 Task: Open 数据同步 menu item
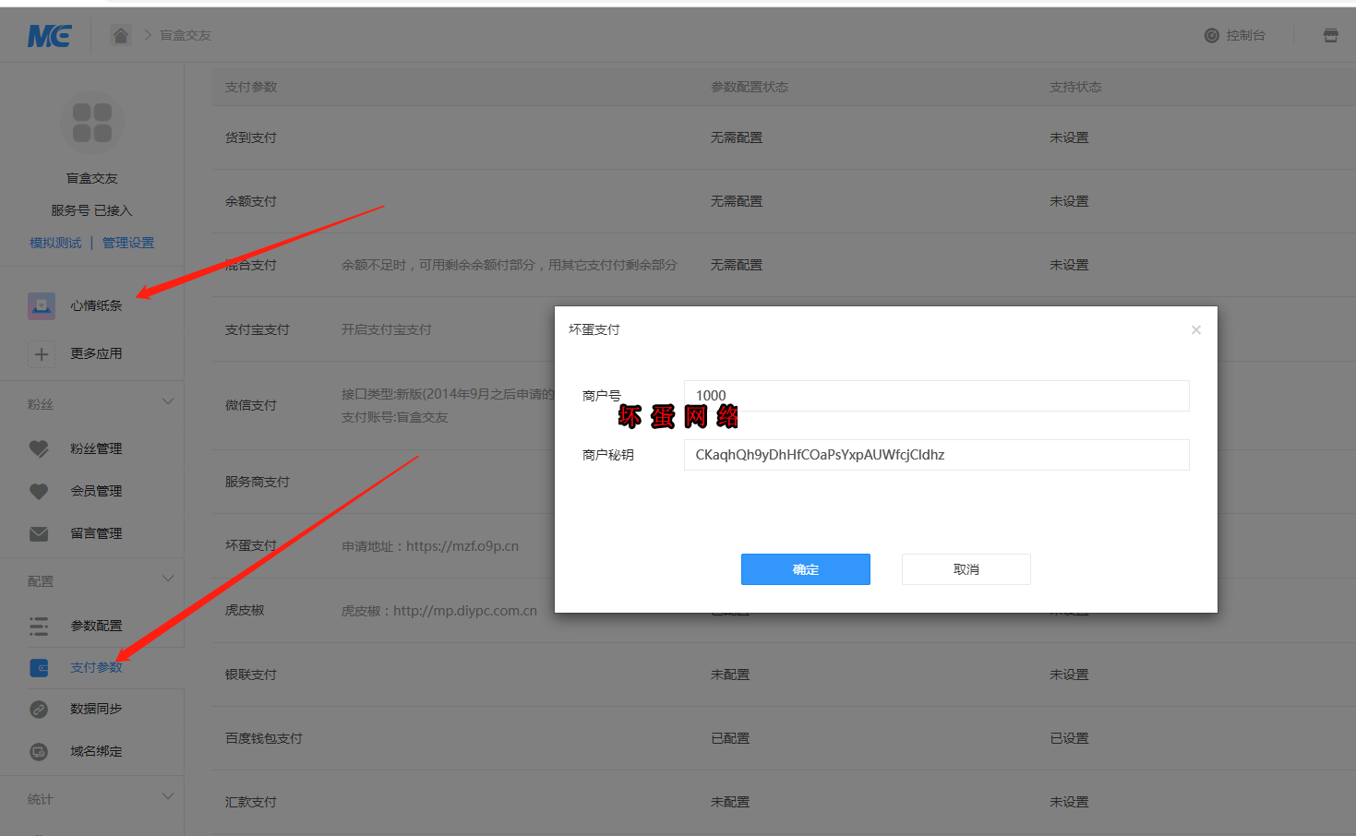(96, 709)
